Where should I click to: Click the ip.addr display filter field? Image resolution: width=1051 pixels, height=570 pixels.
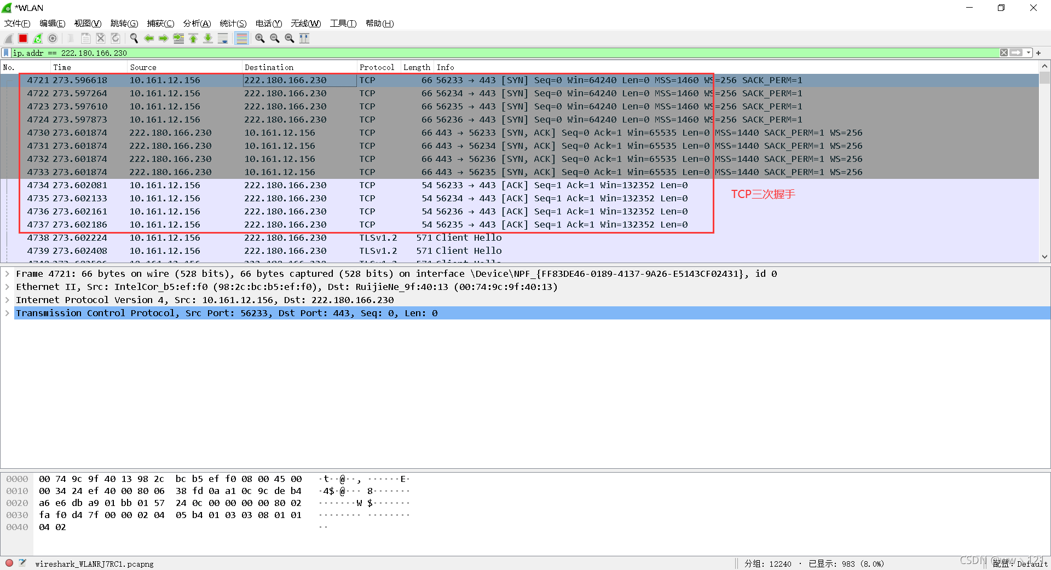pyautogui.click(x=493, y=53)
